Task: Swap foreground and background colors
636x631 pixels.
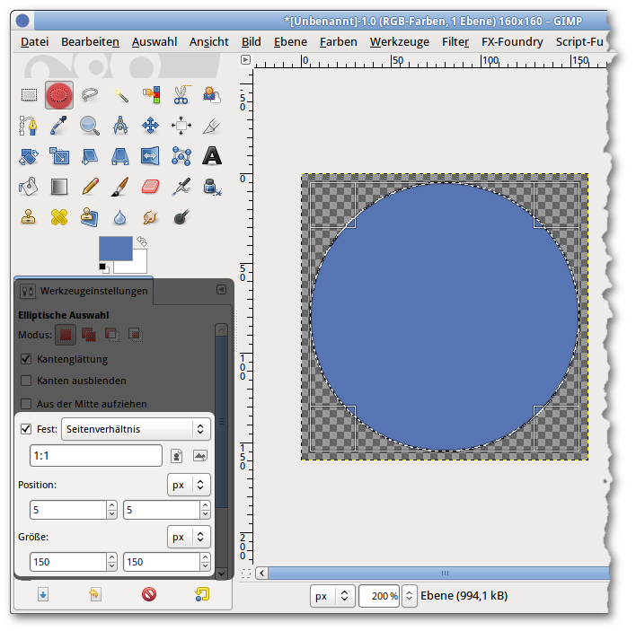Action: [x=142, y=241]
